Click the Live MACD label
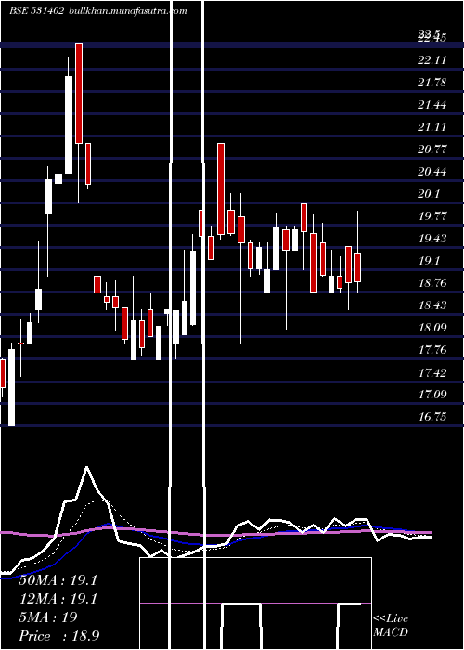Viewport: 464px width, 650px height. click(391, 625)
